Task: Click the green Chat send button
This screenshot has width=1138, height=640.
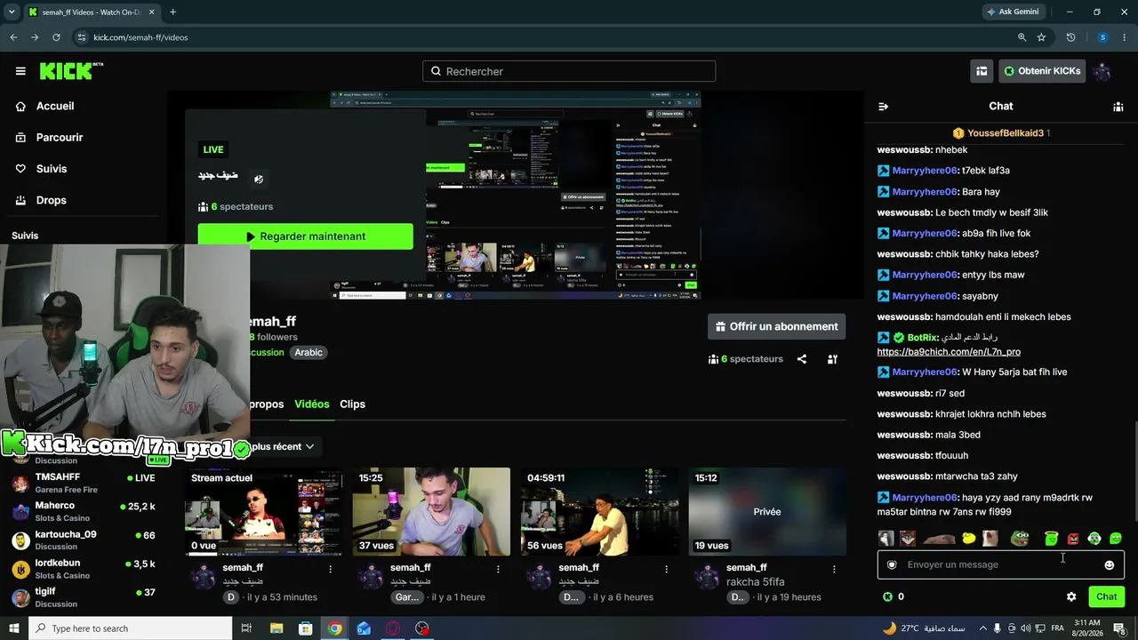Action: point(1106,596)
